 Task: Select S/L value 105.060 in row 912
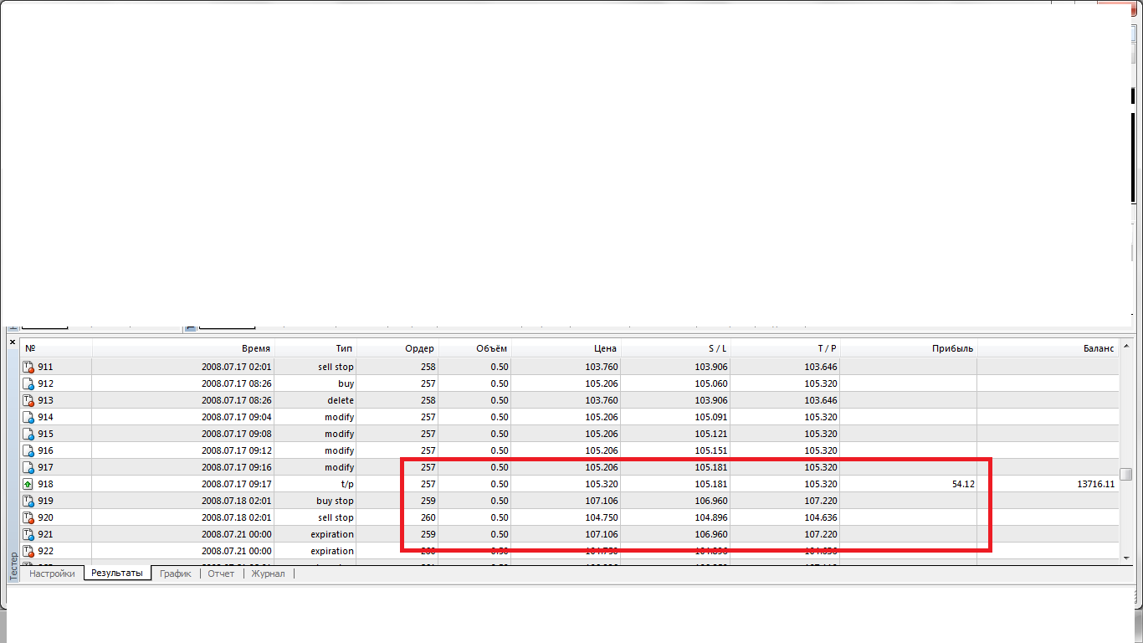pos(711,383)
